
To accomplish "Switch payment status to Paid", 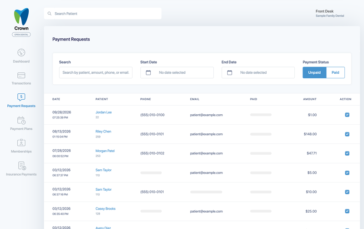I will (x=335, y=72).
